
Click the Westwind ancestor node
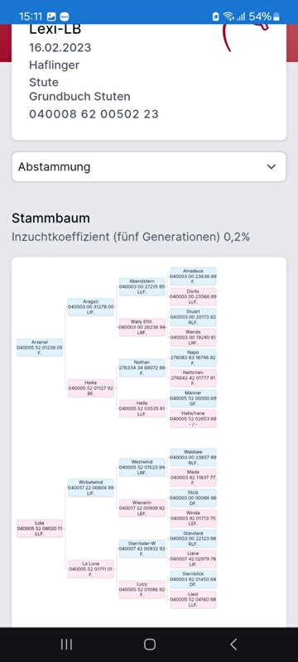point(142,468)
